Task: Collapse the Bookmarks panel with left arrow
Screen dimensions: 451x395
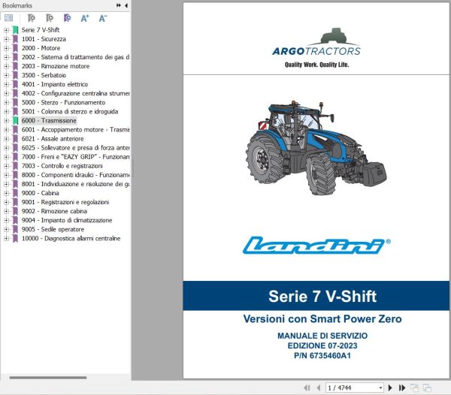Action: (126, 5)
